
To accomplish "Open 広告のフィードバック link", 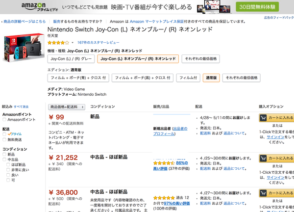I will 279,18.
